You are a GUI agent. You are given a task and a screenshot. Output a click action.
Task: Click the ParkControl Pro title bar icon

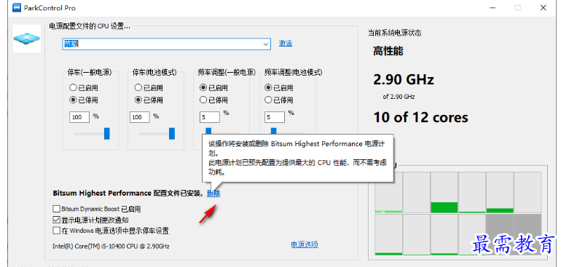click(17, 7)
